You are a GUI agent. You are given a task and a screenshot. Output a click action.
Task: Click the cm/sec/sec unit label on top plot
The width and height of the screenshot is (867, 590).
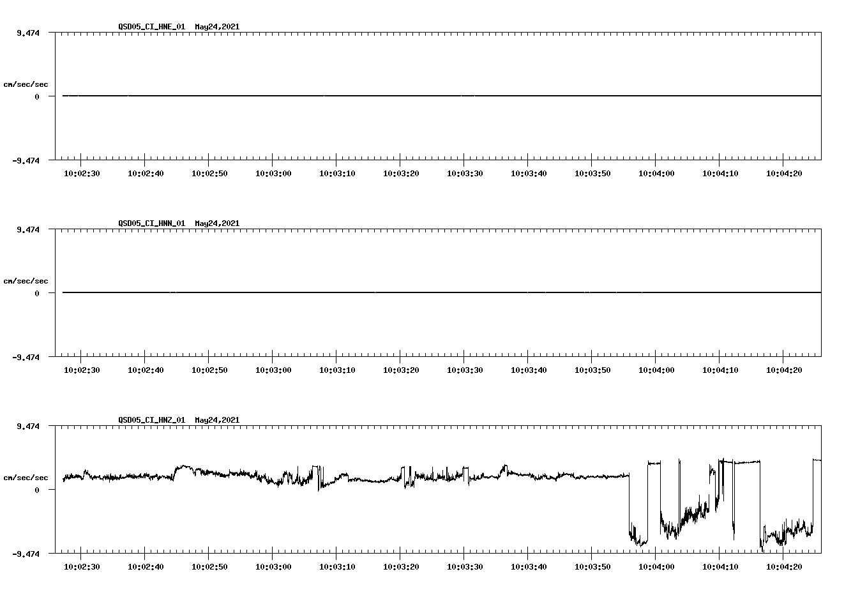click(26, 84)
